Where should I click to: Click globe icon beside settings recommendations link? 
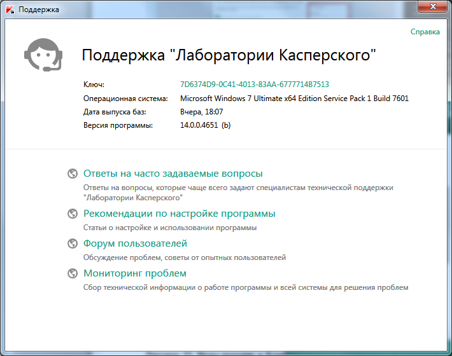click(x=73, y=214)
